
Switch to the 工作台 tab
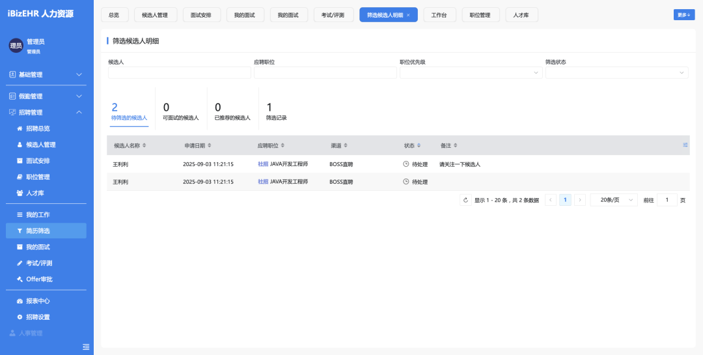[x=439, y=15]
